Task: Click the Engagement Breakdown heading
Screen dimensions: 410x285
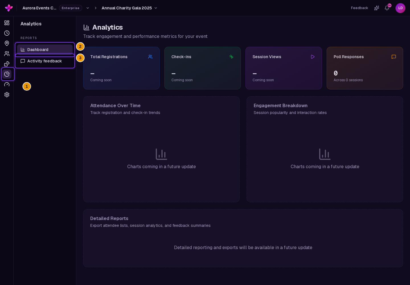Action: click(x=280, y=105)
